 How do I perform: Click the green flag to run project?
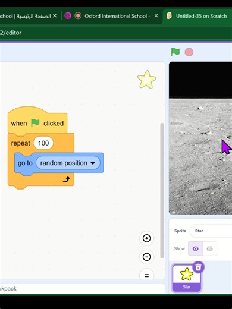coord(175,52)
